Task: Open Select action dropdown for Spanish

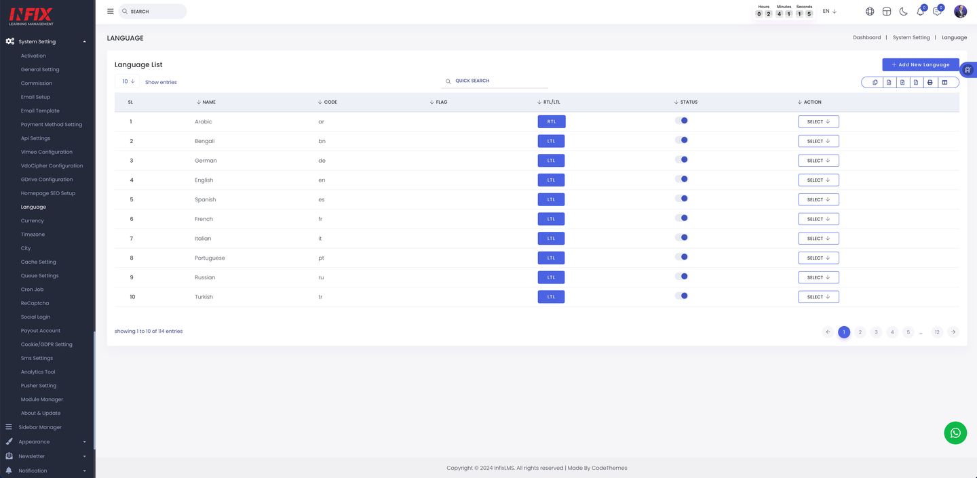Action: click(818, 199)
